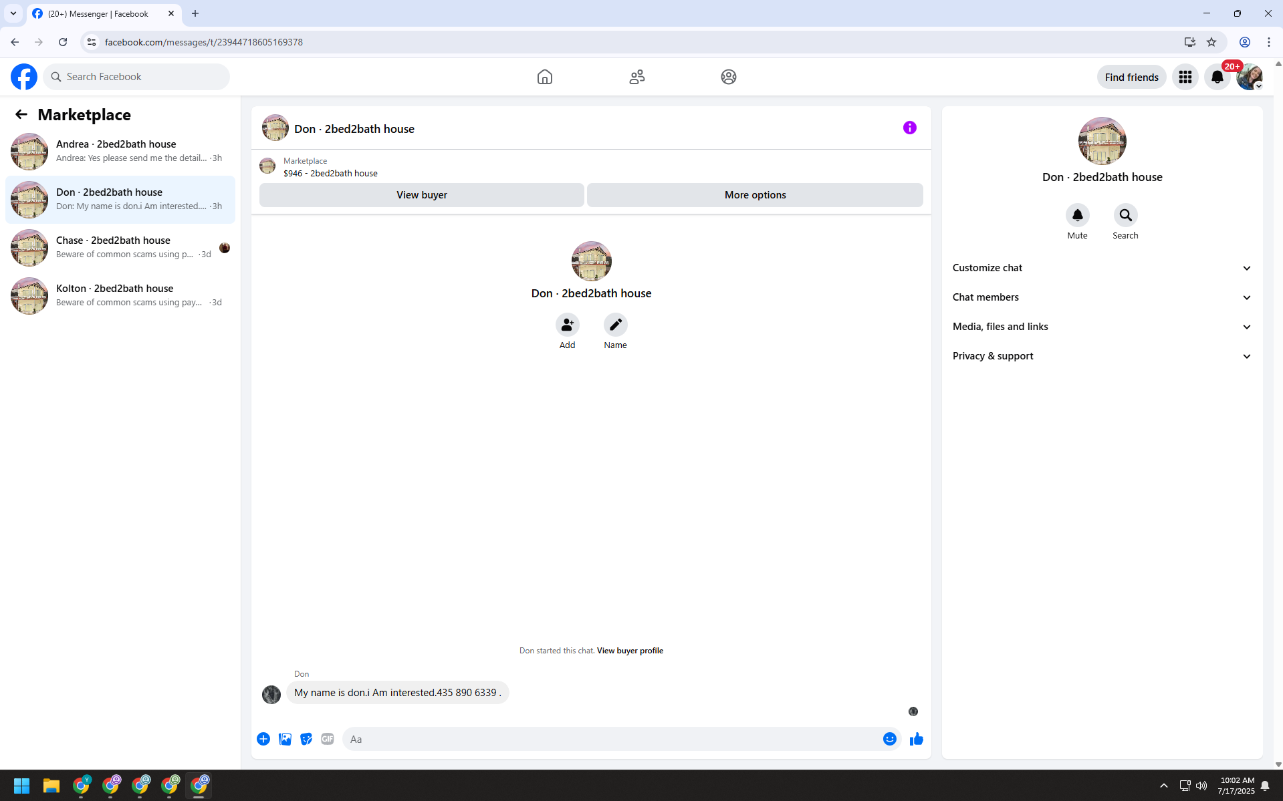1283x801 pixels.
Task: Open the Home feed icon
Action: pyautogui.click(x=545, y=77)
